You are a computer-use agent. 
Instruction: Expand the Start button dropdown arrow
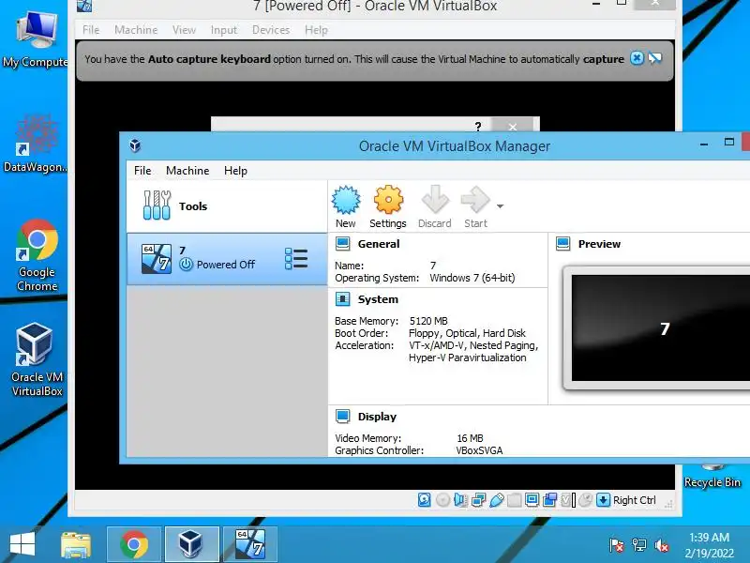pyautogui.click(x=500, y=206)
